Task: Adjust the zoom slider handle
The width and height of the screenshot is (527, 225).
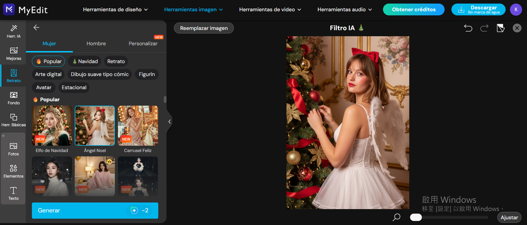Action: point(416,217)
